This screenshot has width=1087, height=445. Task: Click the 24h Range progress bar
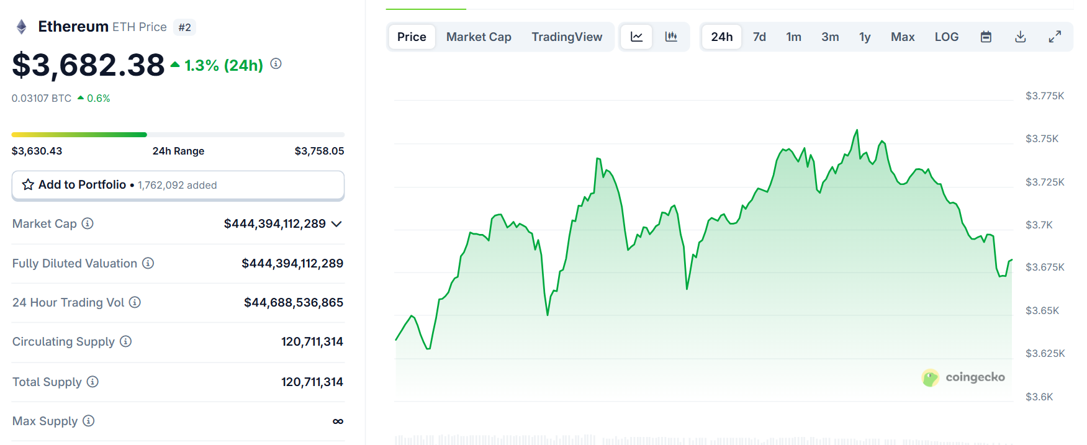[x=178, y=135]
